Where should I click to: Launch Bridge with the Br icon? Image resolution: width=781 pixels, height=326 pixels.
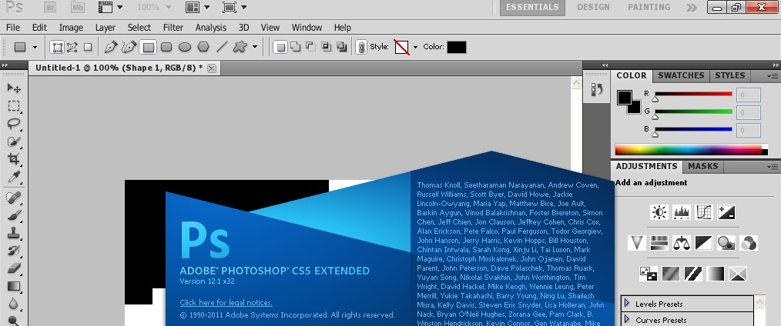pyautogui.click(x=50, y=7)
